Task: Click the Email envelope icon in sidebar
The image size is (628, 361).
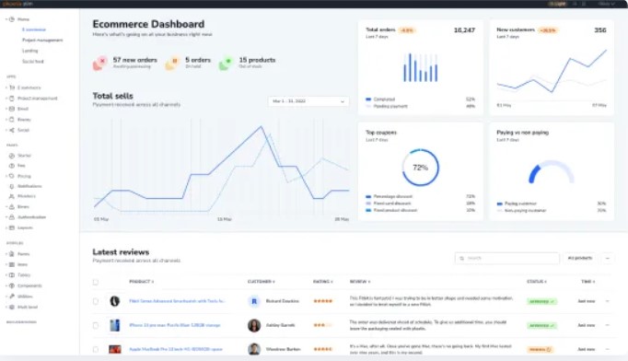Action: [x=12, y=109]
